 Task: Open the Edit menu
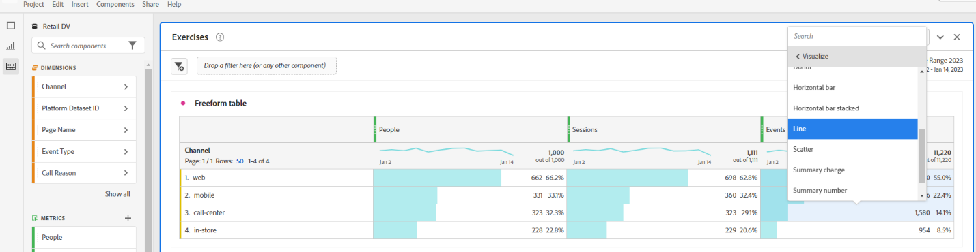58,4
